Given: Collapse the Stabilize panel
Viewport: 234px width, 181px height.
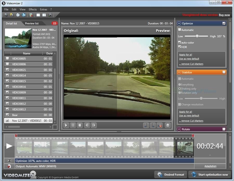Looking at the screenshot, I should pos(179,72).
